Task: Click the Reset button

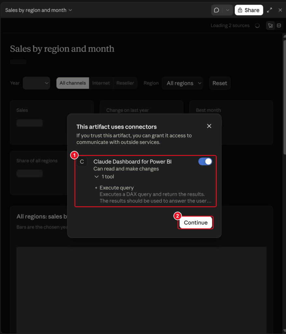Action: (220, 83)
